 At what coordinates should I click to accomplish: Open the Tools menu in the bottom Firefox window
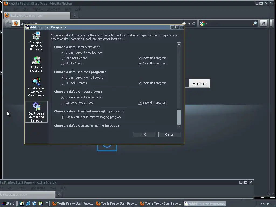53,188
